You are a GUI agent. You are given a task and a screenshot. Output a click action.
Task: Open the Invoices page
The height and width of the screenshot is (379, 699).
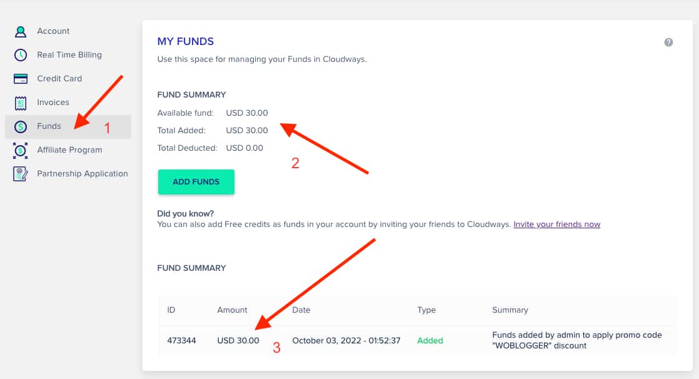coord(53,103)
